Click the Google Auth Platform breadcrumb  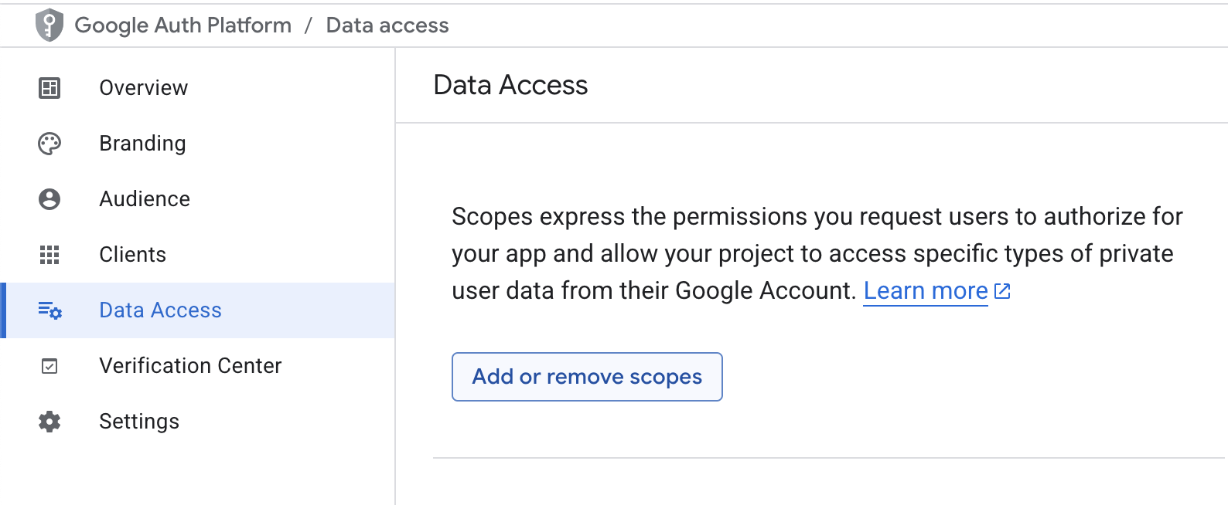[182, 25]
